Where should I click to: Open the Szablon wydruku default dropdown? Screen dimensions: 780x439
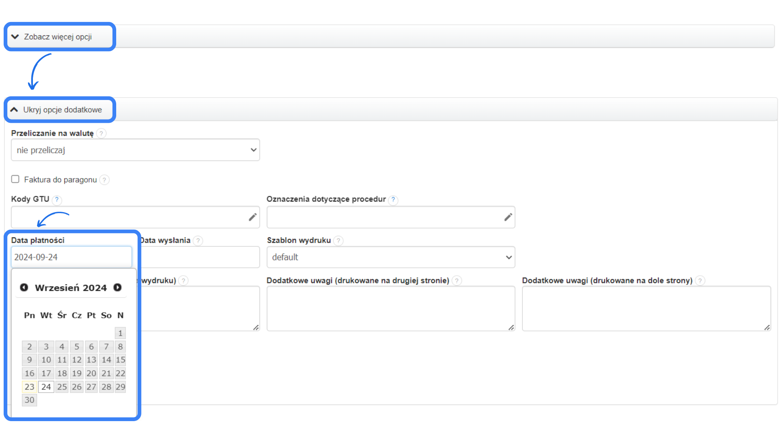[390, 257]
